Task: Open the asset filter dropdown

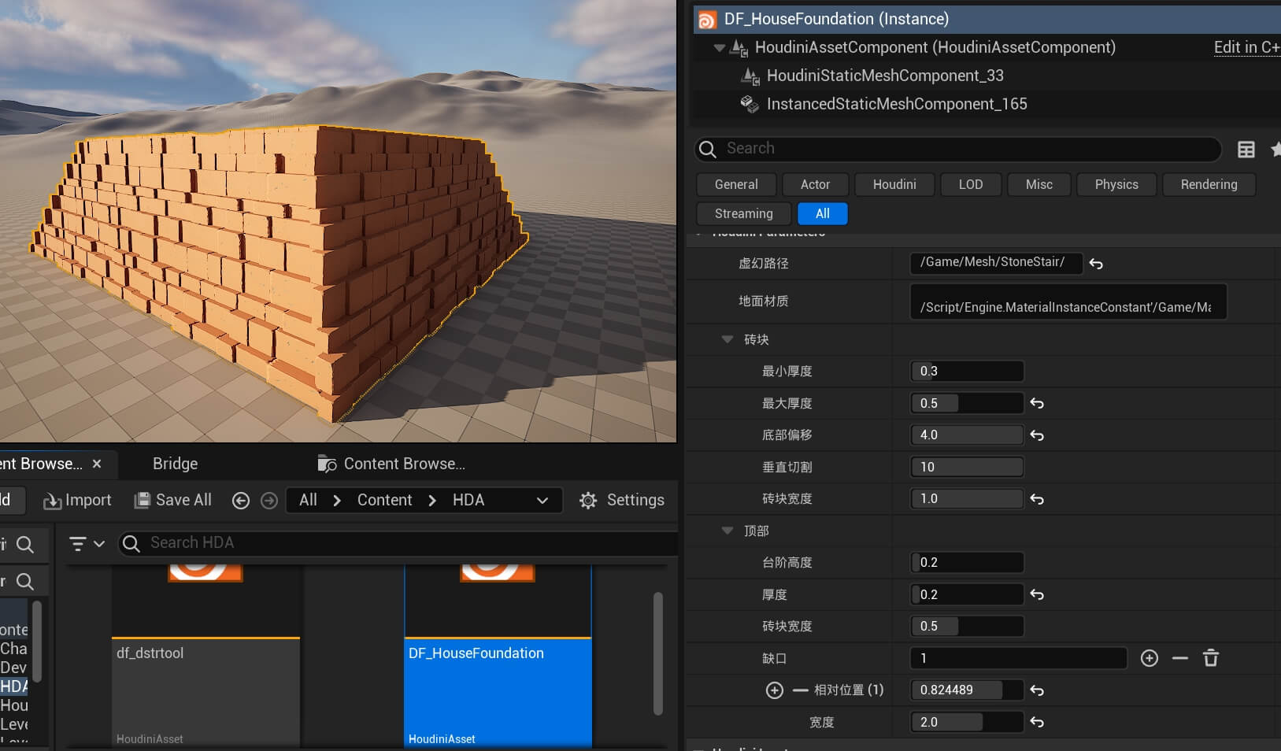Action: pyautogui.click(x=87, y=543)
